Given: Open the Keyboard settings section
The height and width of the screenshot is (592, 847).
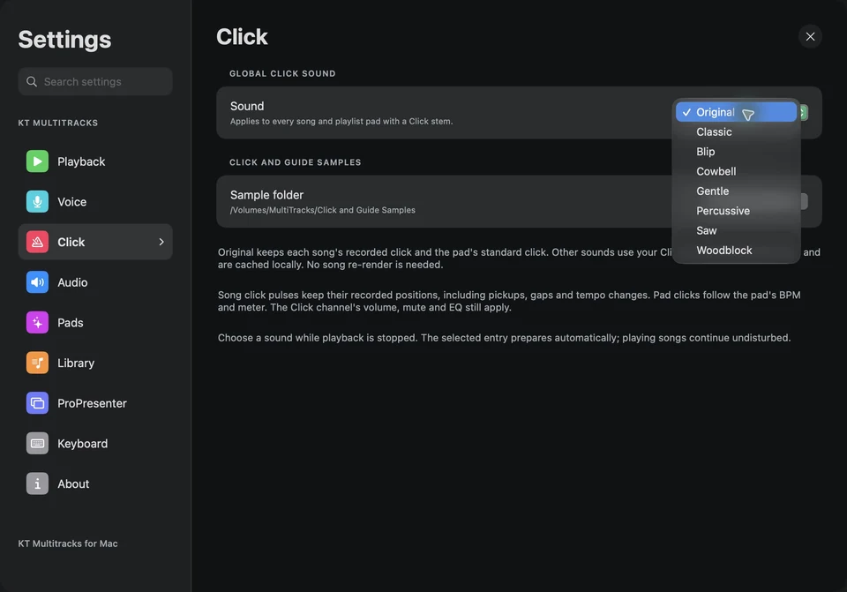Looking at the screenshot, I should coord(95,444).
